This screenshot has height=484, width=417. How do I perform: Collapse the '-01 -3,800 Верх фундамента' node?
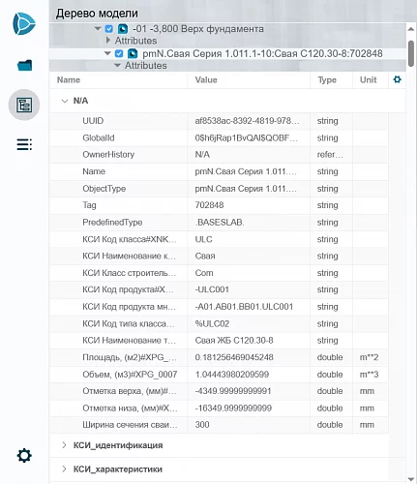point(98,29)
